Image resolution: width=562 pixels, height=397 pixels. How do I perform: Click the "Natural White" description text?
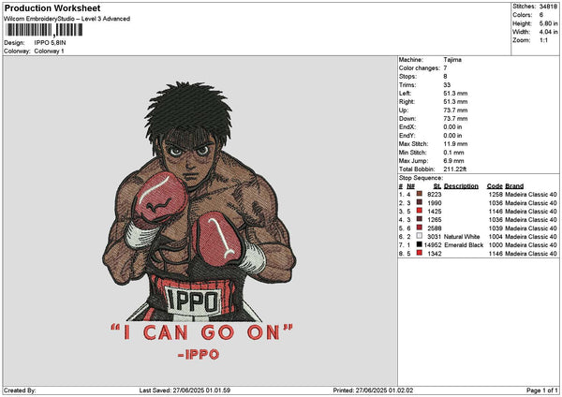point(462,237)
